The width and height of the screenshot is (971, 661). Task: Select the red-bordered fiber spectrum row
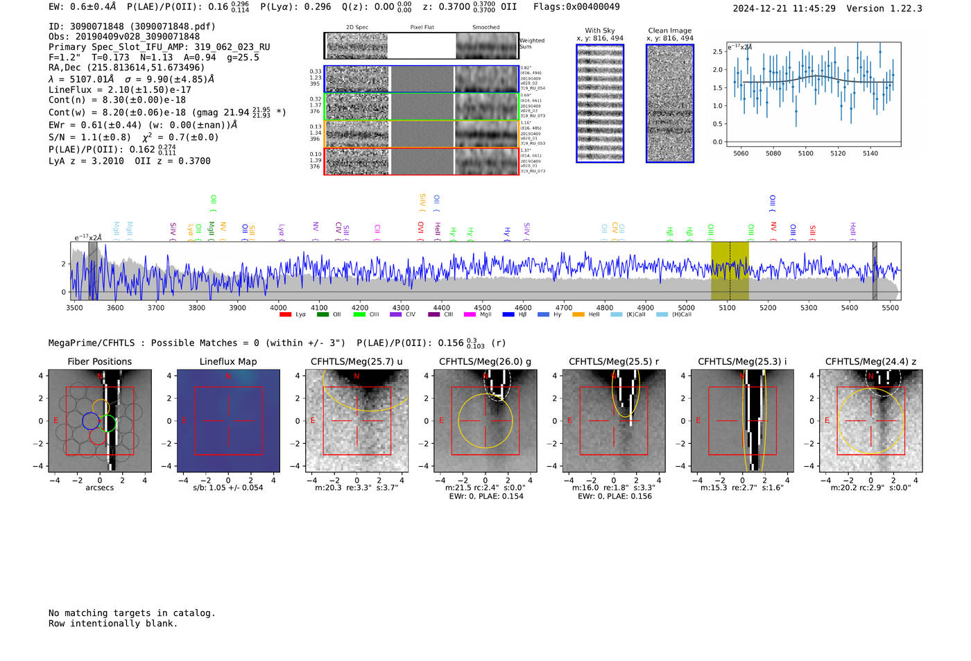(422, 162)
